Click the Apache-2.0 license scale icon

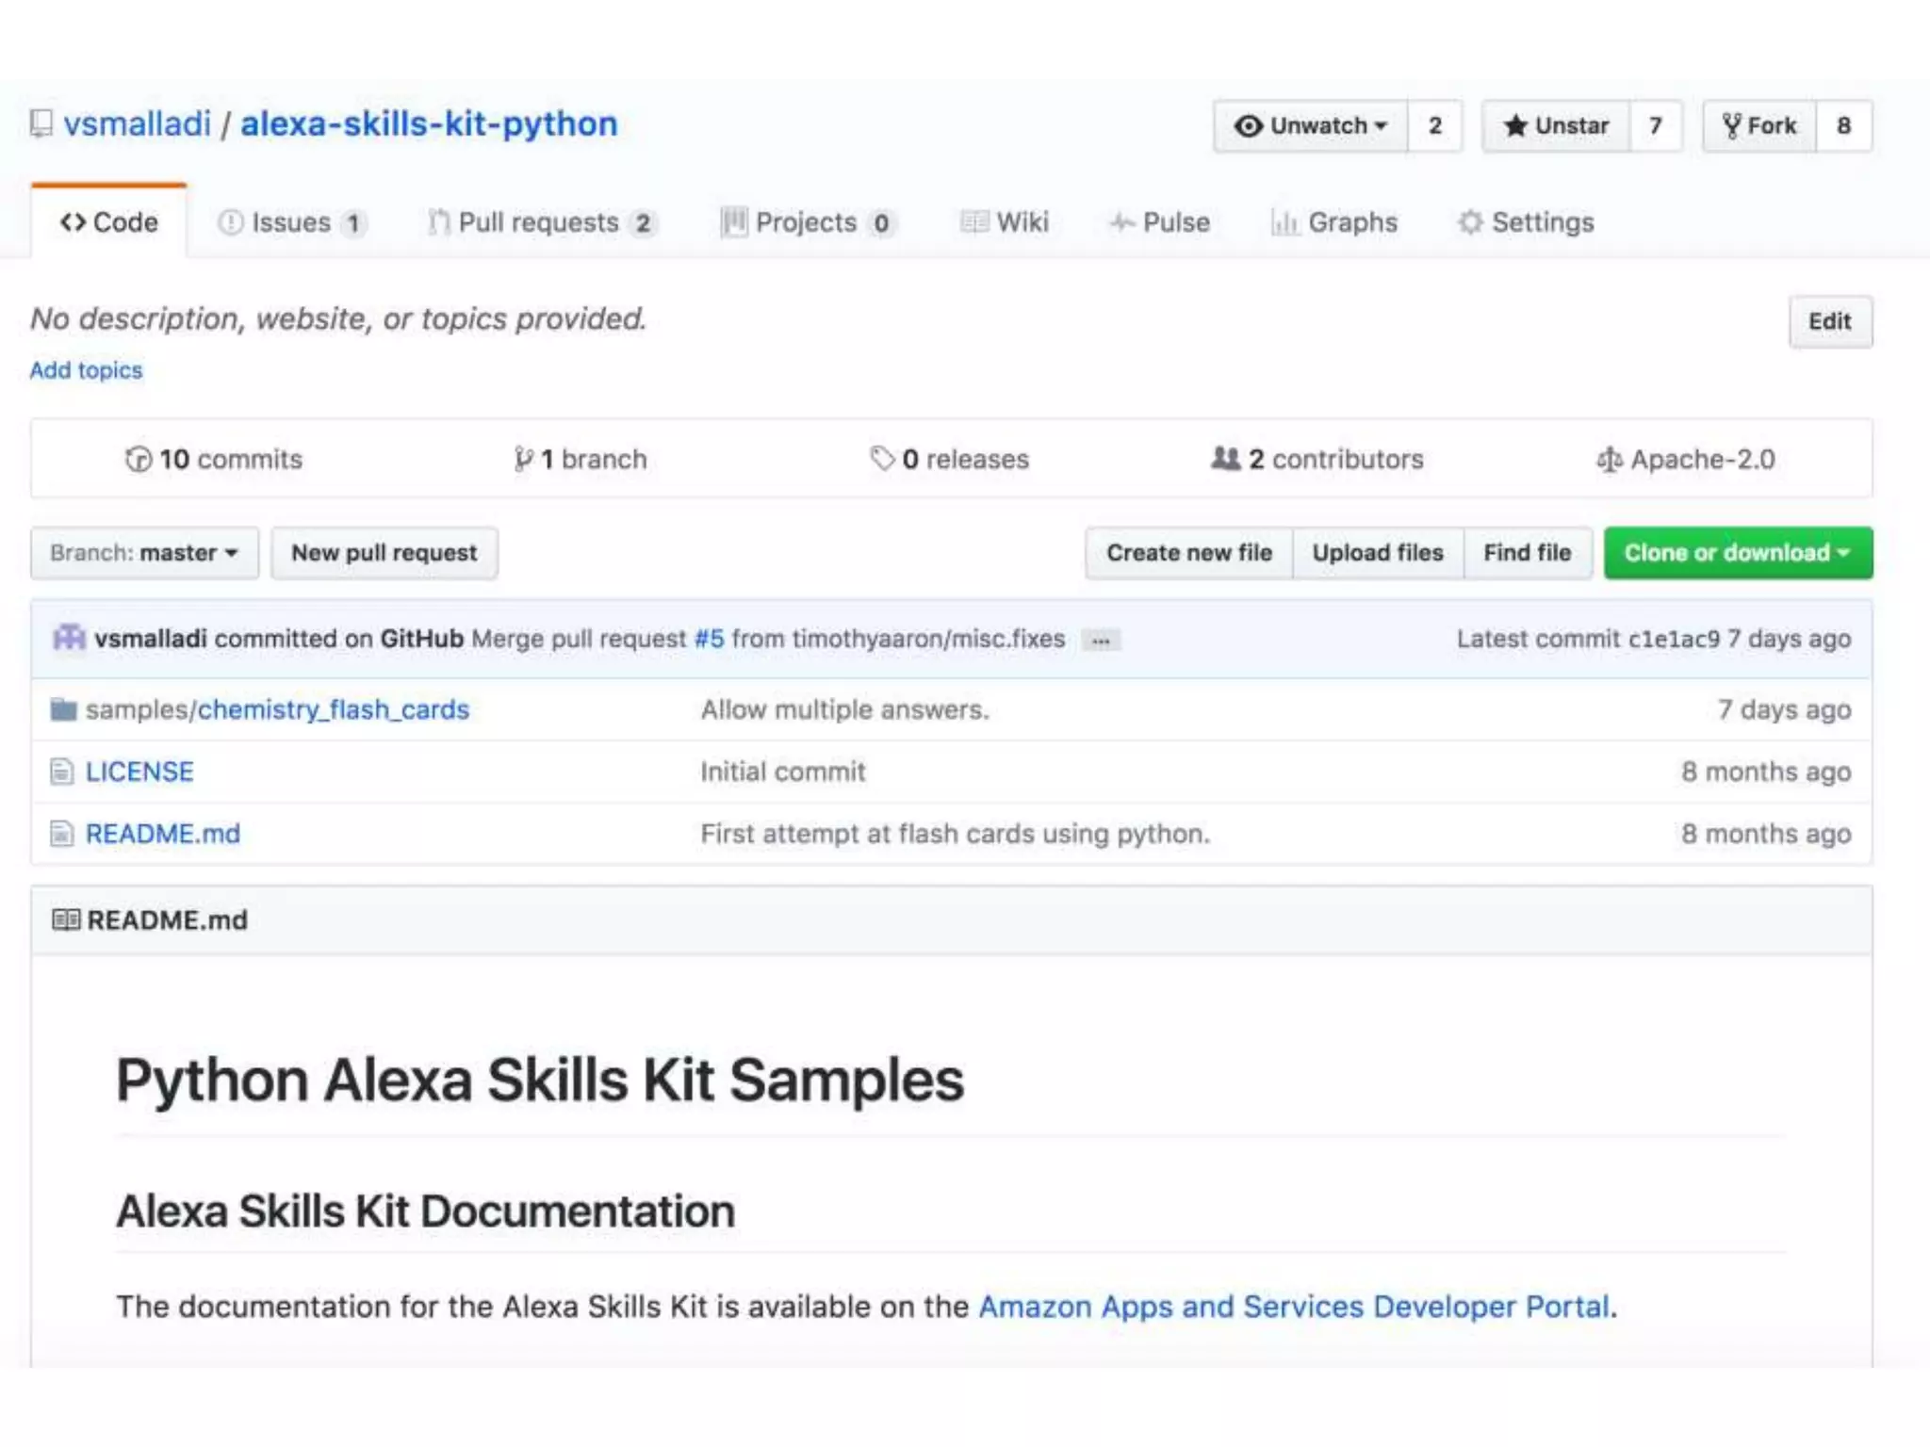pos(1609,460)
